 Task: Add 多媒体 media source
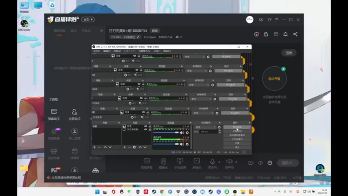pos(197,163)
